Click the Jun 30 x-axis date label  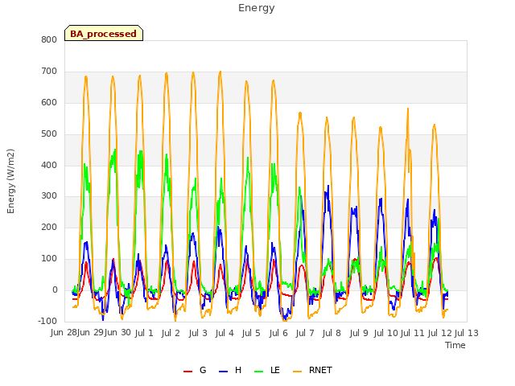coord(117,332)
